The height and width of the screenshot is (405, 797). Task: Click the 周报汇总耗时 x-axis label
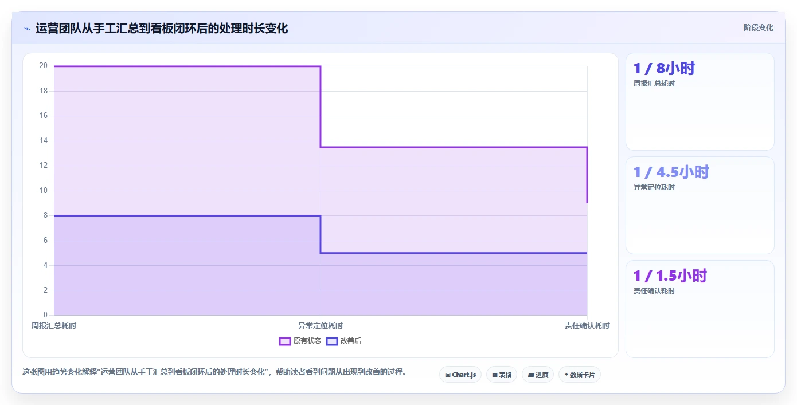tap(54, 325)
